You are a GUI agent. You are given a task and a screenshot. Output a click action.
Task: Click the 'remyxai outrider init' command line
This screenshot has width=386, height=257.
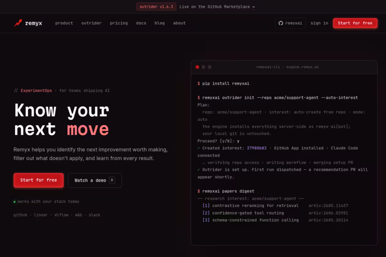click(x=278, y=98)
